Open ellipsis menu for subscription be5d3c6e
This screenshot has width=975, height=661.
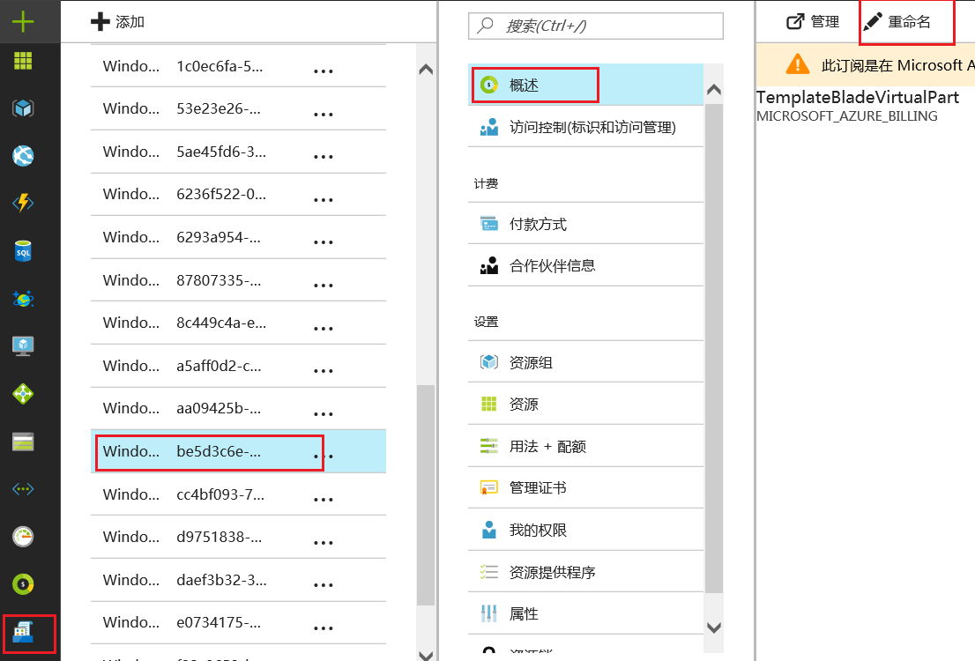[x=324, y=454]
